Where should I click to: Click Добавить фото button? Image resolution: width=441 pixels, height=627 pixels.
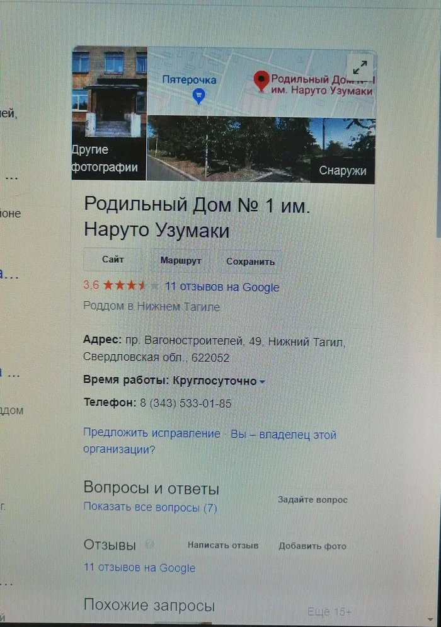click(x=312, y=546)
